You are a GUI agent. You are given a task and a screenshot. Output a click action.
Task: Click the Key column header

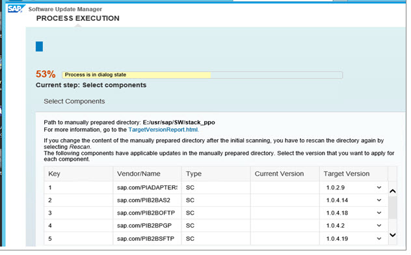[x=79, y=174]
